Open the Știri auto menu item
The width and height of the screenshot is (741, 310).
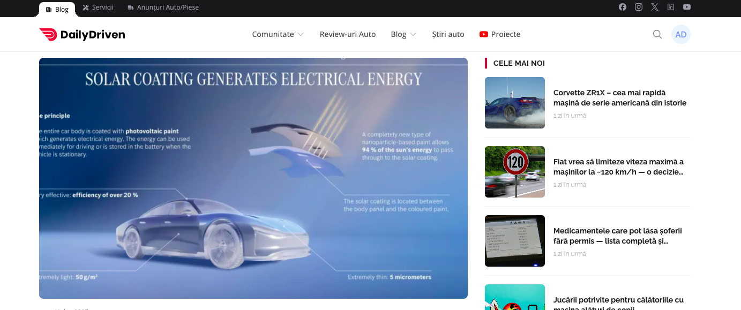tap(448, 34)
